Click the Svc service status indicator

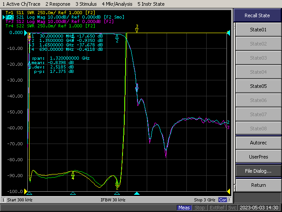(x=232, y=208)
